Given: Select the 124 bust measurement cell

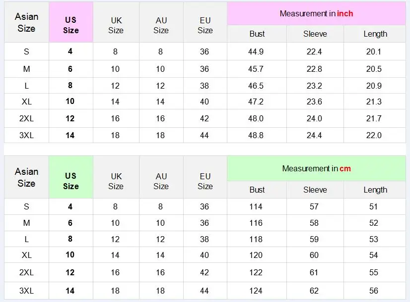Looking at the screenshot, I should 256,291.
